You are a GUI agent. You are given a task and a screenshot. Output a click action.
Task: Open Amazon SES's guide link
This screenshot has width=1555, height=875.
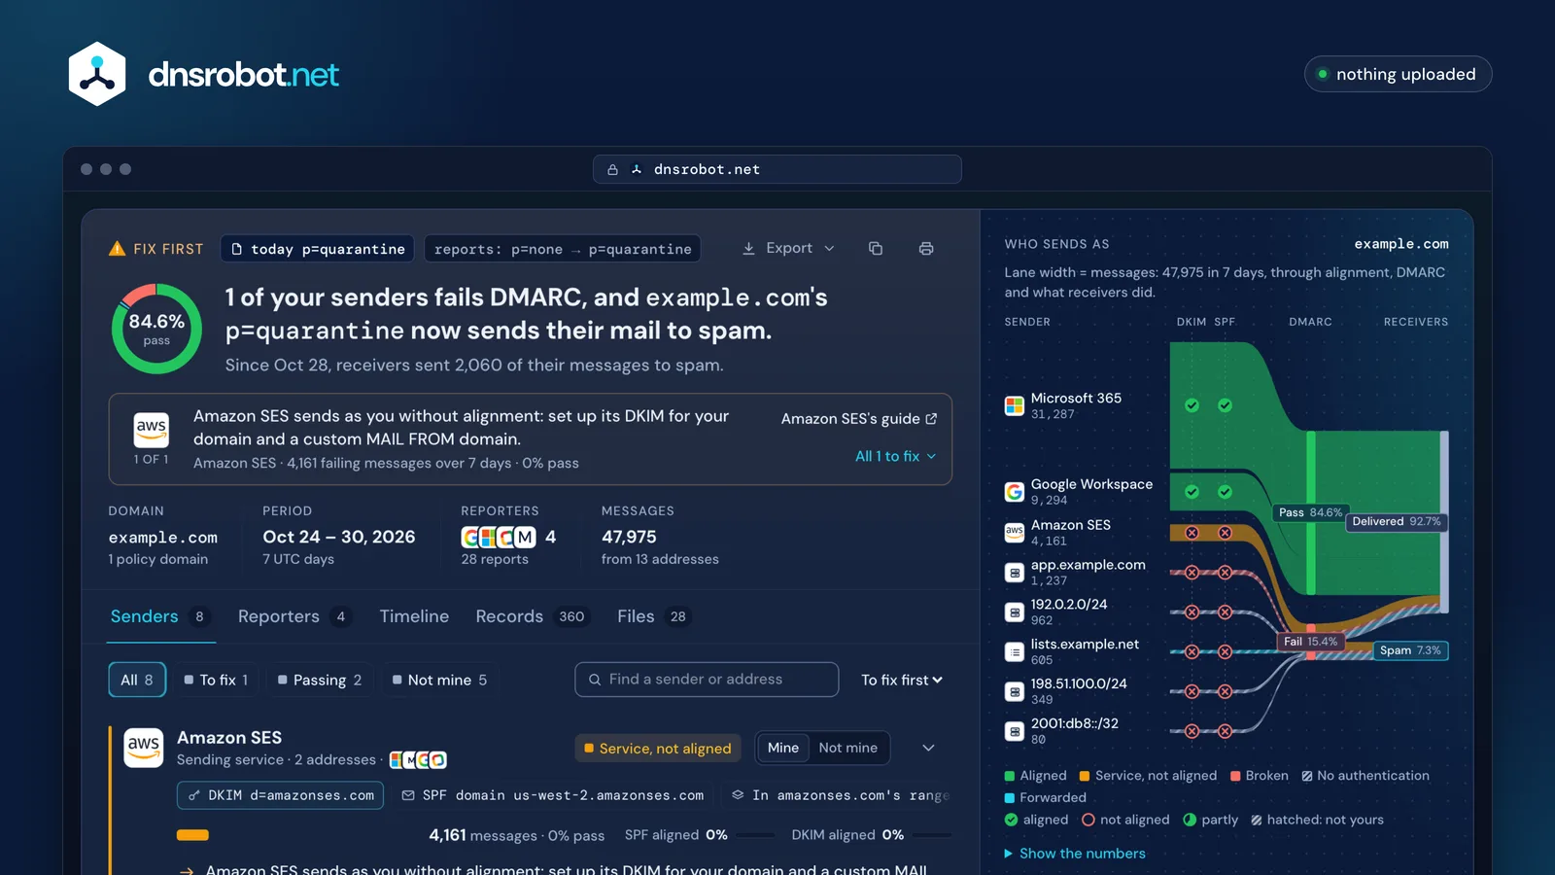click(x=859, y=418)
